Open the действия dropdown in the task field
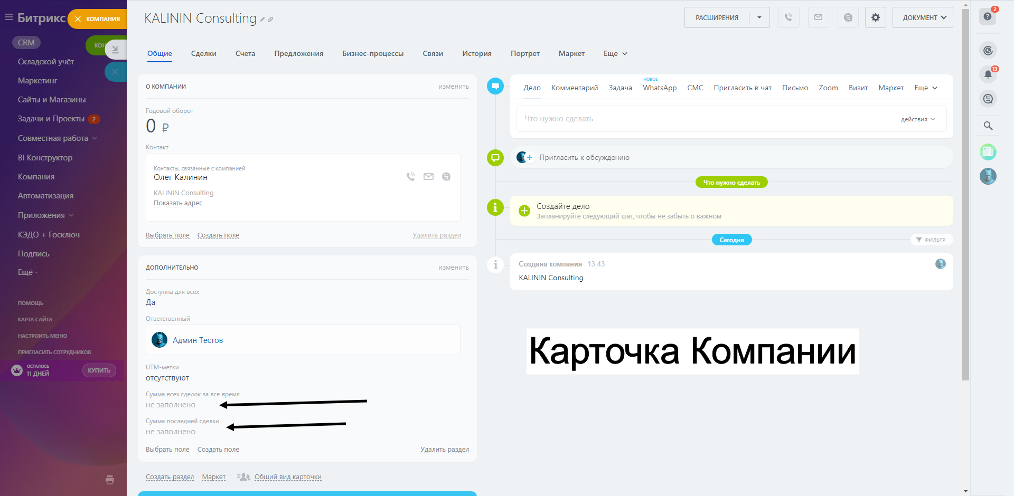This screenshot has height=496, width=1014. click(x=918, y=119)
